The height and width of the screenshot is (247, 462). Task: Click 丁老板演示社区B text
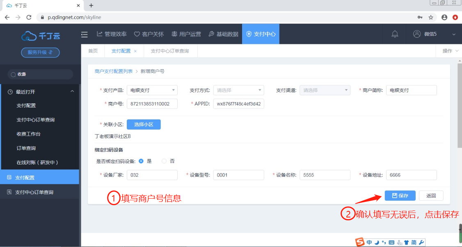[x=112, y=136]
